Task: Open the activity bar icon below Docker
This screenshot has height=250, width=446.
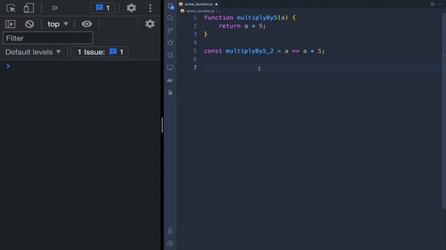Action: pyautogui.click(x=170, y=92)
